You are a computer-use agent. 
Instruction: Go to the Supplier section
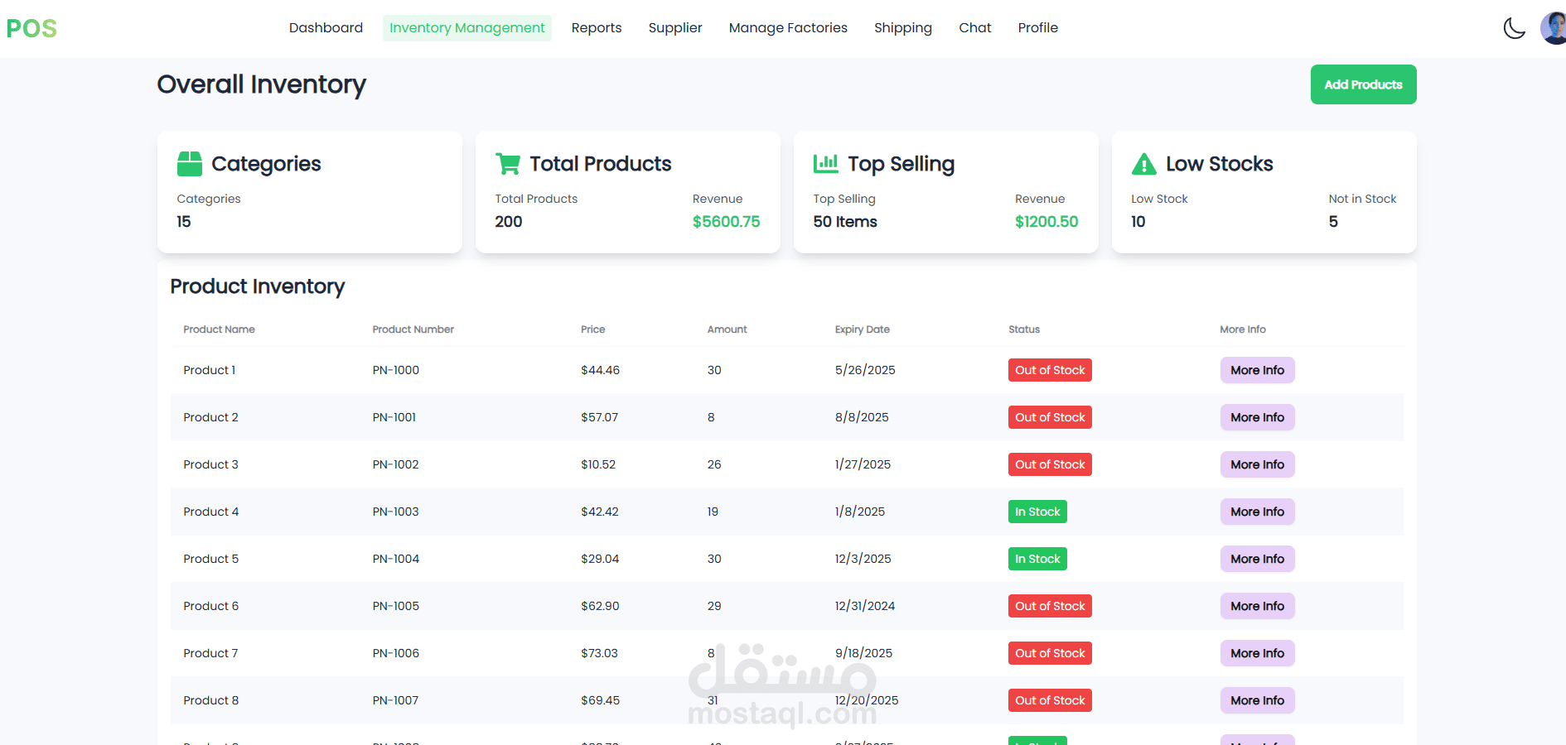point(675,28)
